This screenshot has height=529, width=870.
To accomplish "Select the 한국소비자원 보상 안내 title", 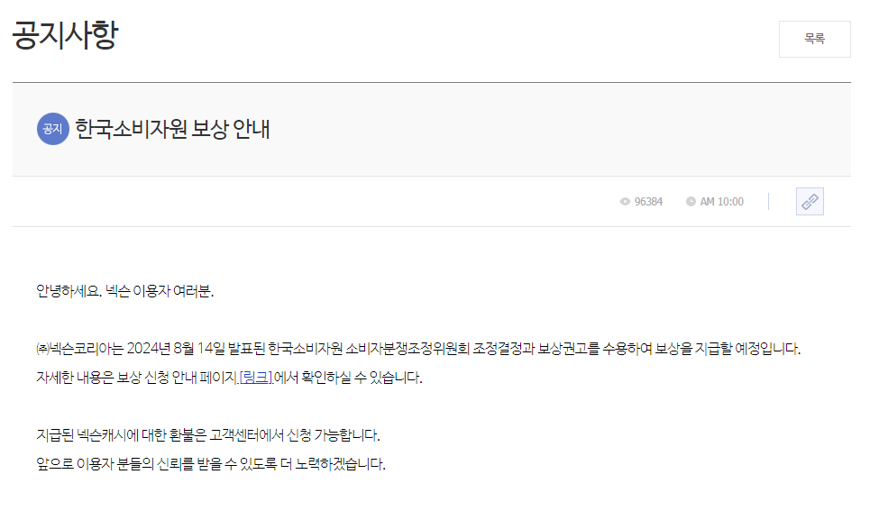I will tap(172, 129).
